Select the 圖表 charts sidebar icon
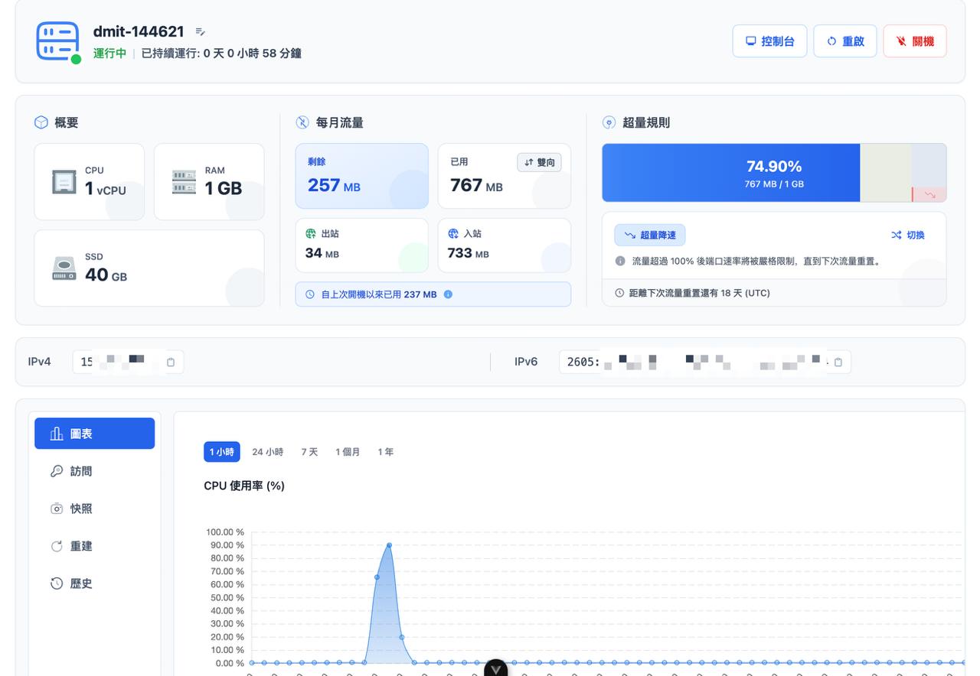Image resolution: width=980 pixels, height=676 pixels. (57, 433)
